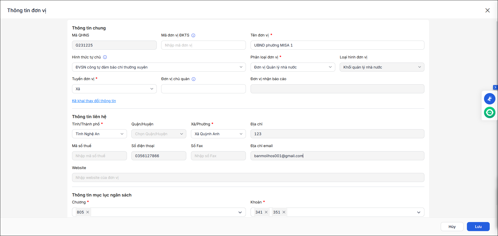
Task: Close the Thông tin đơn vị dialog
Action: (487, 10)
